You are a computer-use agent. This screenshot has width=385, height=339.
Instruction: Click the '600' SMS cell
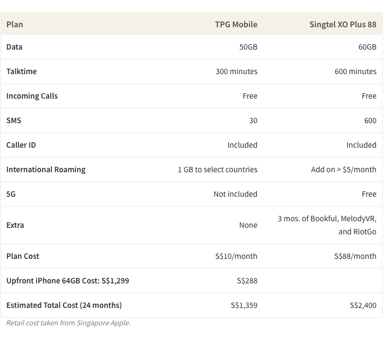(x=370, y=120)
